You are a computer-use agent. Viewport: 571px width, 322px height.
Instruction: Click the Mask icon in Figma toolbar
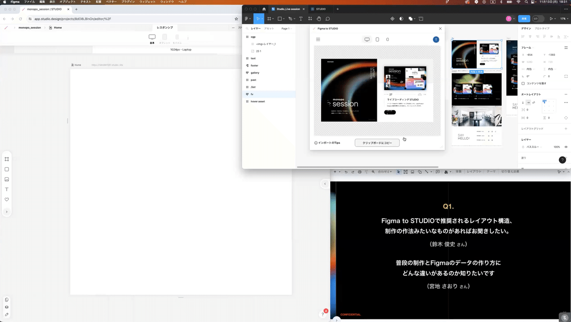(x=401, y=19)
